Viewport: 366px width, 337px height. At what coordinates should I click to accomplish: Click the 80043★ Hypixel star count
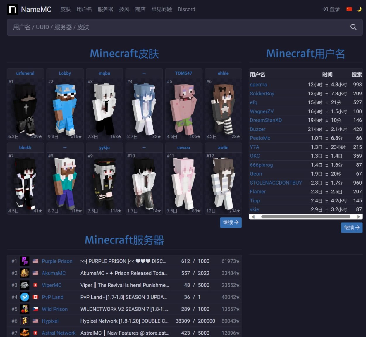coord(231,321)
